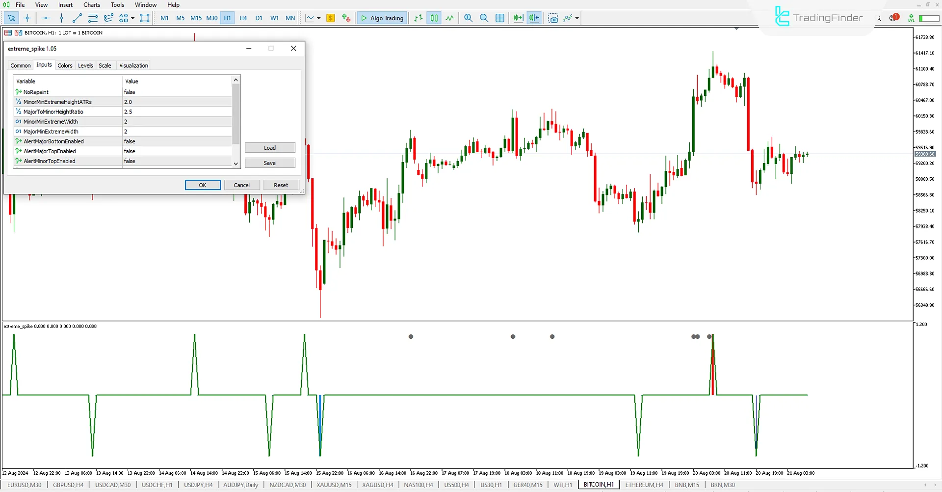Reset the extreme_spike inputs
Viewport: 942px width, 492px height.
point(281,185)
